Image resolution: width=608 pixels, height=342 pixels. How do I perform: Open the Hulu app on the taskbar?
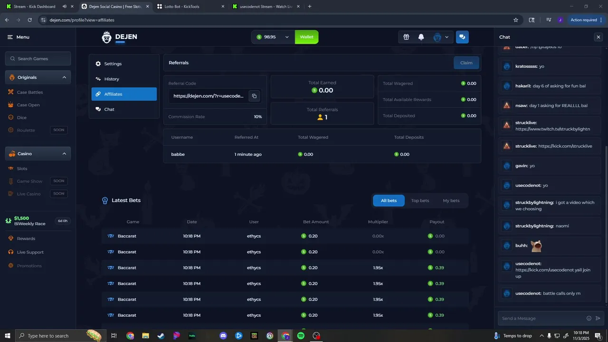click(x=192, y=336)
